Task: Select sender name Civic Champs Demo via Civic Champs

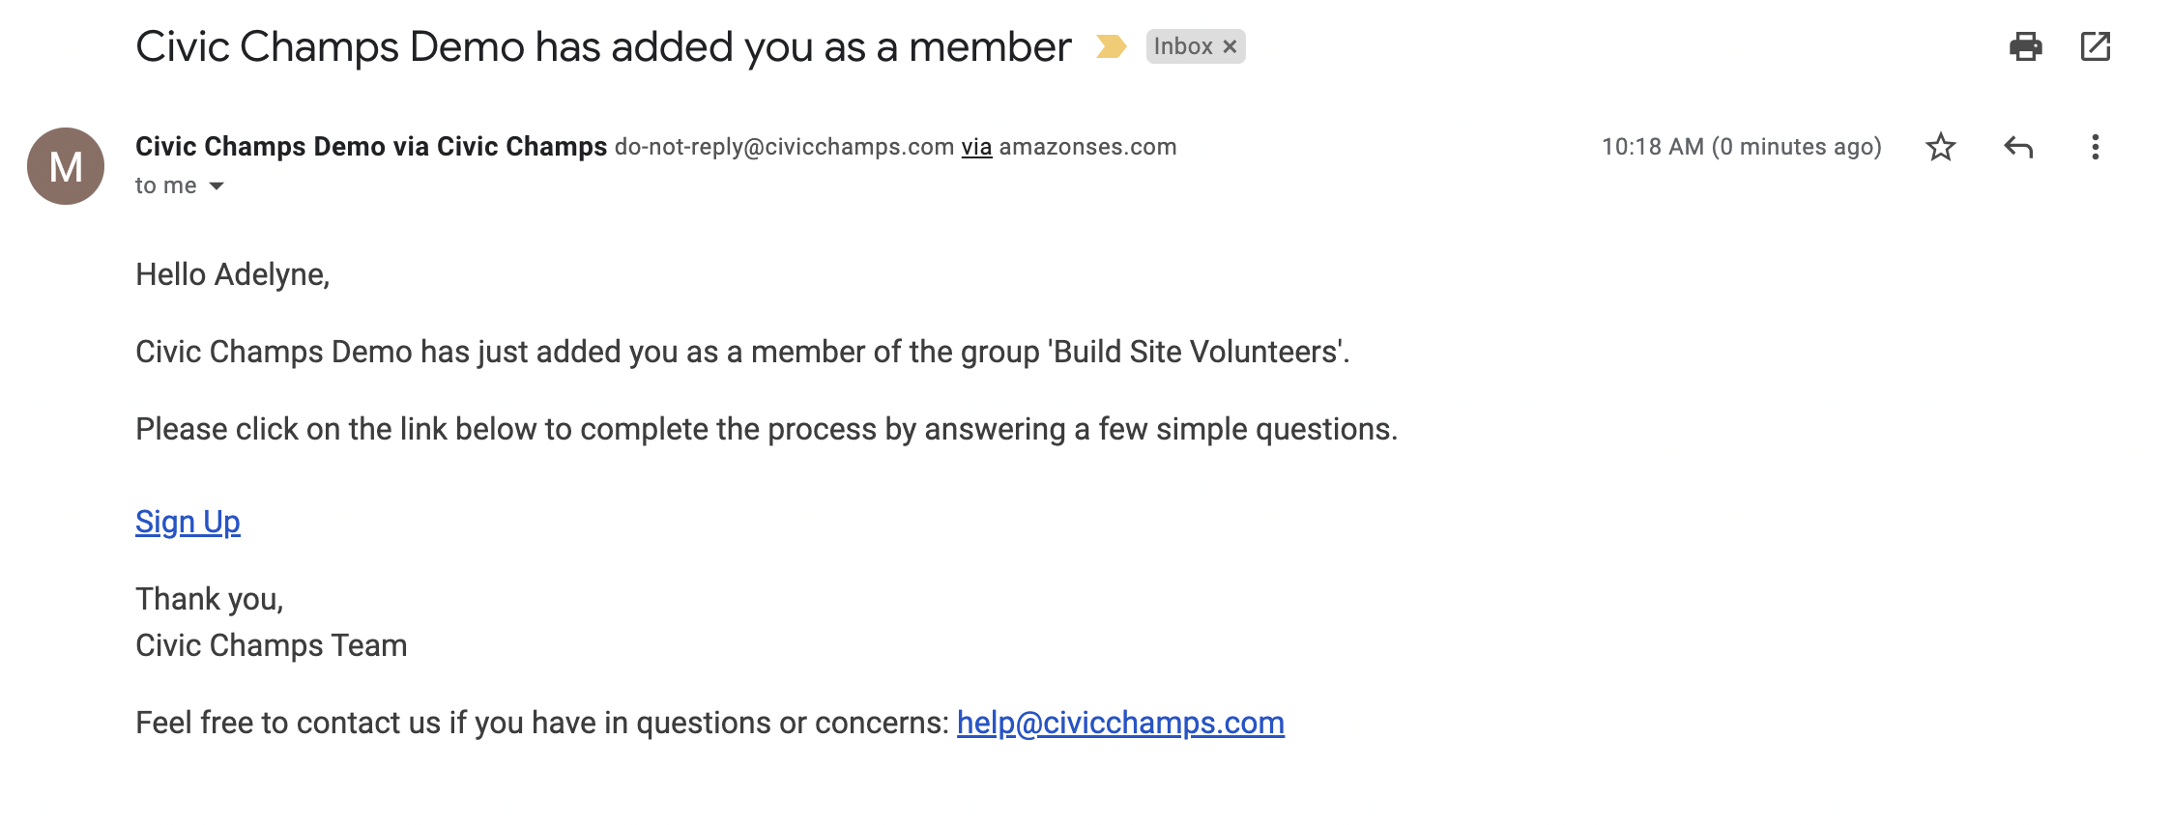Action: click(371, 146)
